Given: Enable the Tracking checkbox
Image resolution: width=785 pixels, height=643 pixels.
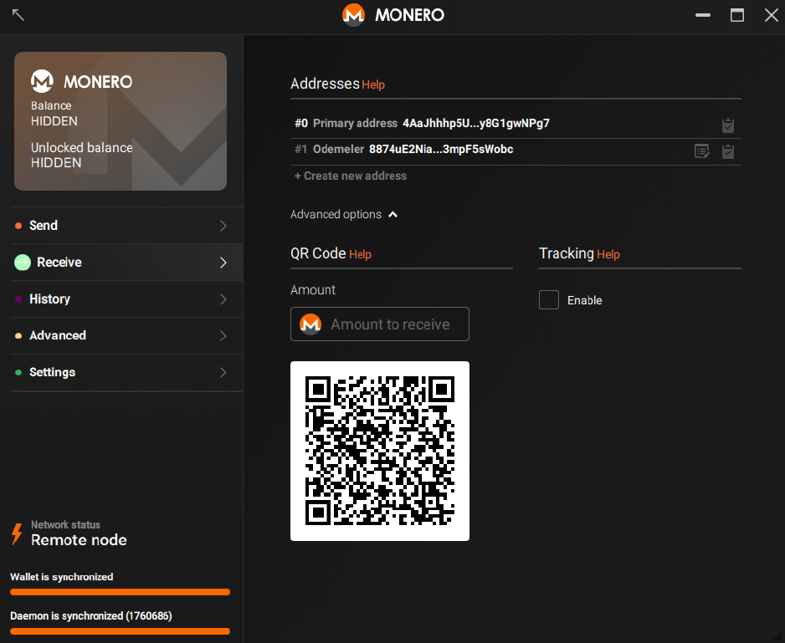Looking at the screenshot, I should [x=549, y=299].
